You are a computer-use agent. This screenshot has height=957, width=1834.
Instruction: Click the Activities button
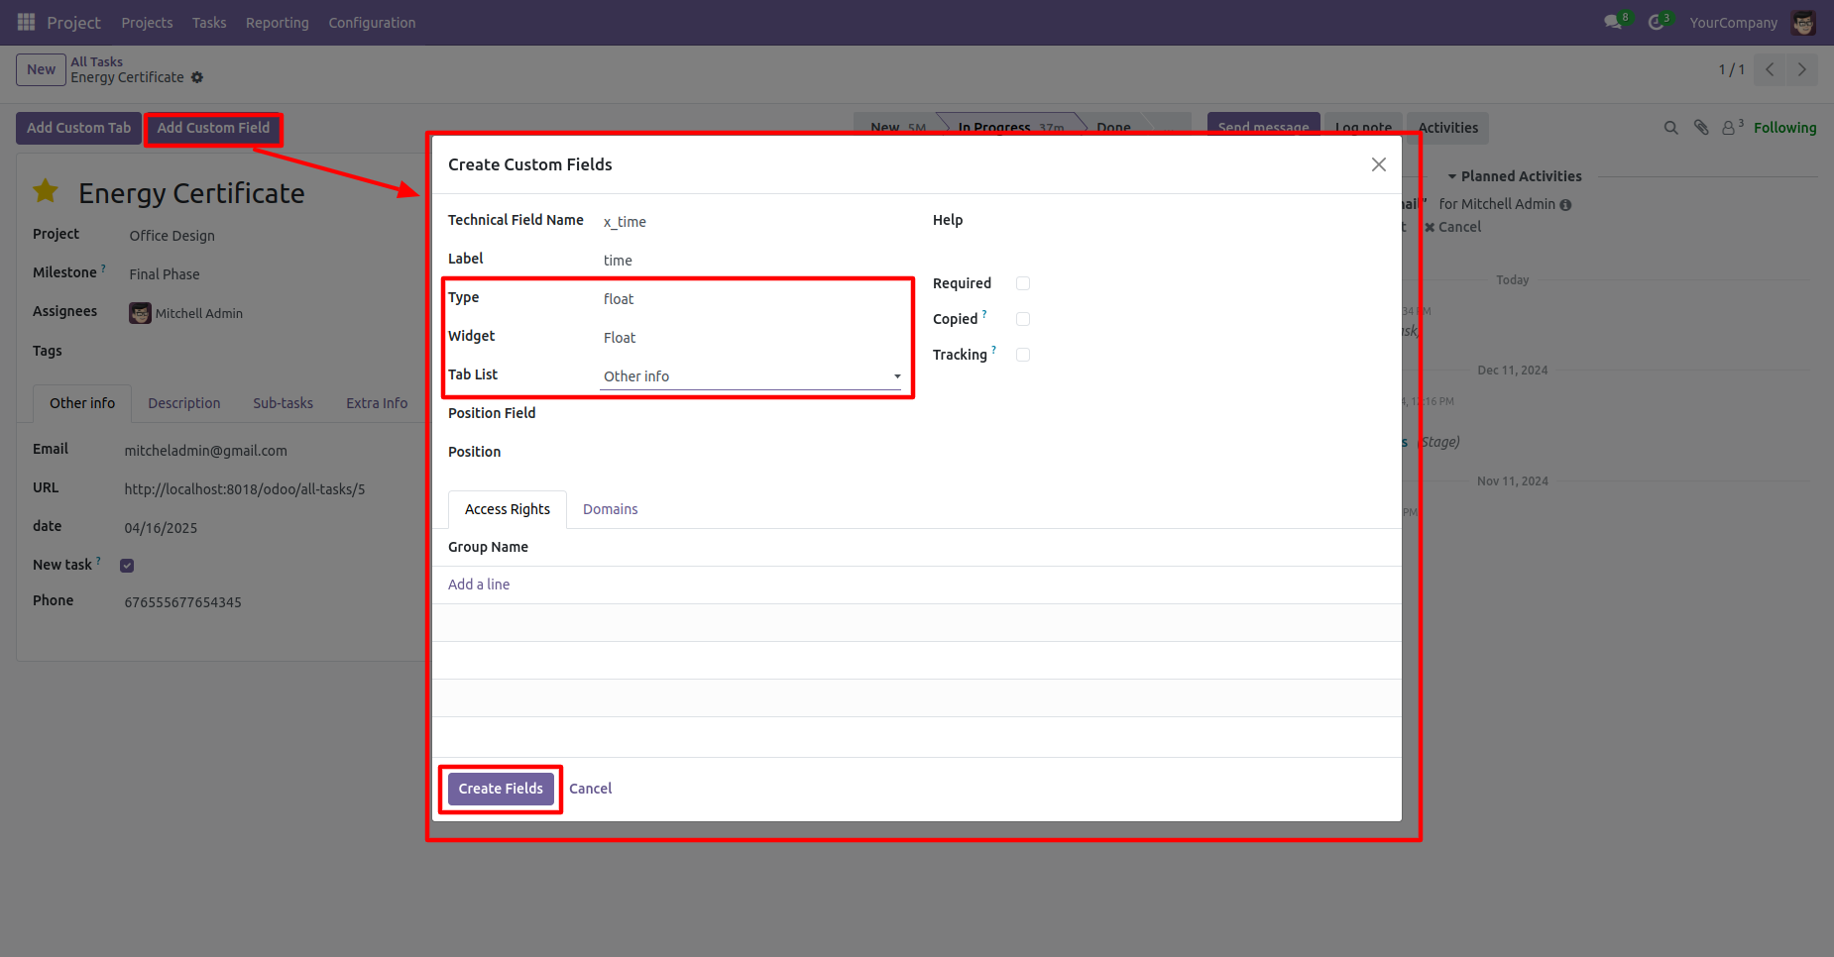1447,128
